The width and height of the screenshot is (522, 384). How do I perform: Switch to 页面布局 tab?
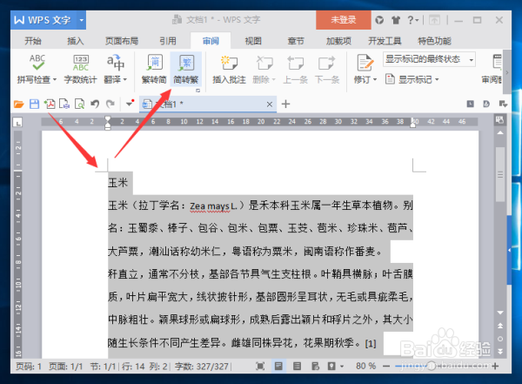tap(122, 41)
